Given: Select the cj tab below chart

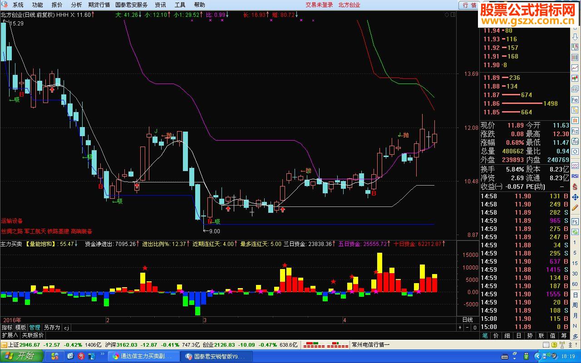Looking at the screenshot, I should pos(66,327).
